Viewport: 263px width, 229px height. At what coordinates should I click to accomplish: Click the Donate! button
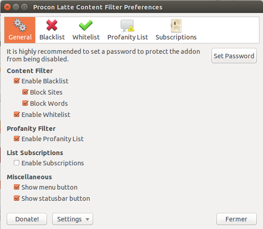click(27, 219)
